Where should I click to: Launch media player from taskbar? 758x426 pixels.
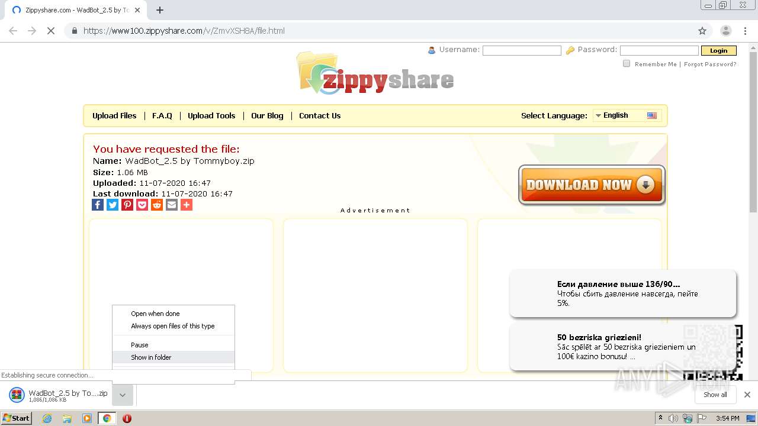click(x=87, y=418)
